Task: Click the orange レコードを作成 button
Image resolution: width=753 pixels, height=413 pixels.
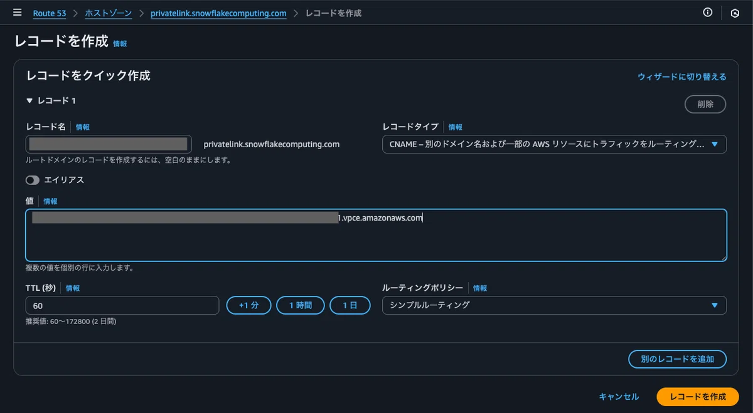Action: coord(698,397)
